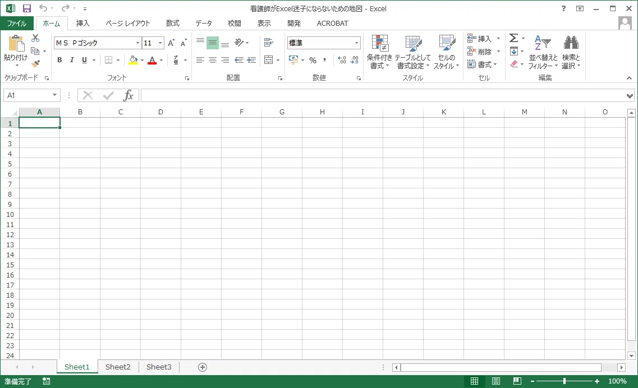Toggle Underline formatting

click(x=84, y=60)
